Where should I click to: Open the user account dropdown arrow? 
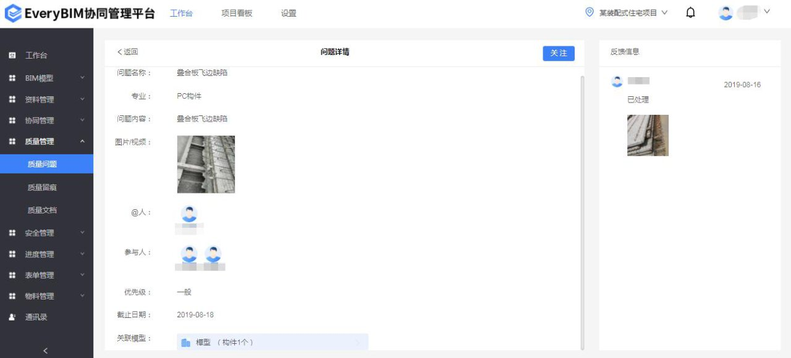click(767, 11)
